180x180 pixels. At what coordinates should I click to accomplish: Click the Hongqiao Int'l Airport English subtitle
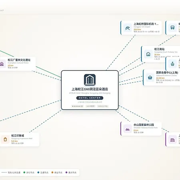tap(142, 27)
